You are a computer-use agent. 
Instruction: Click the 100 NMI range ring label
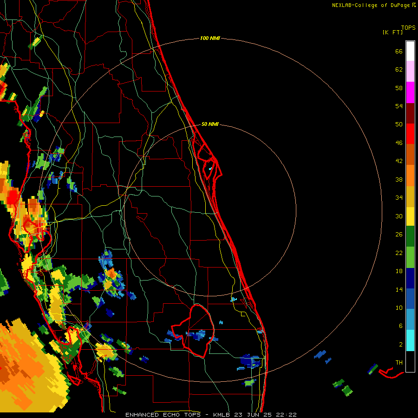210,39
